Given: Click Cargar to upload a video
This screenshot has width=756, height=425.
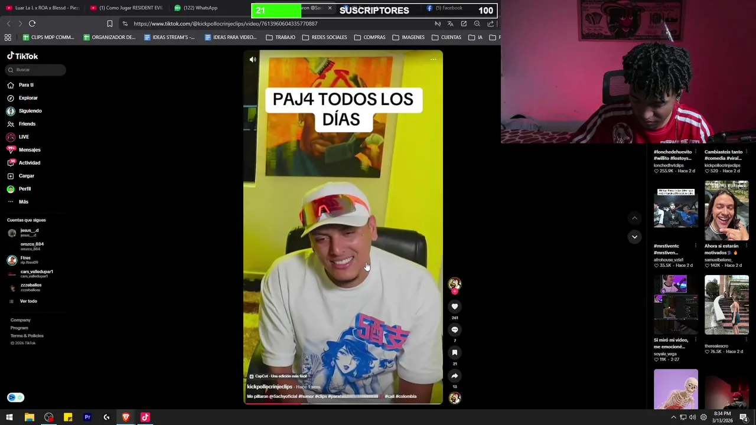Looking at the screenshot, I should pyautogui.click(x=21, y=176).
